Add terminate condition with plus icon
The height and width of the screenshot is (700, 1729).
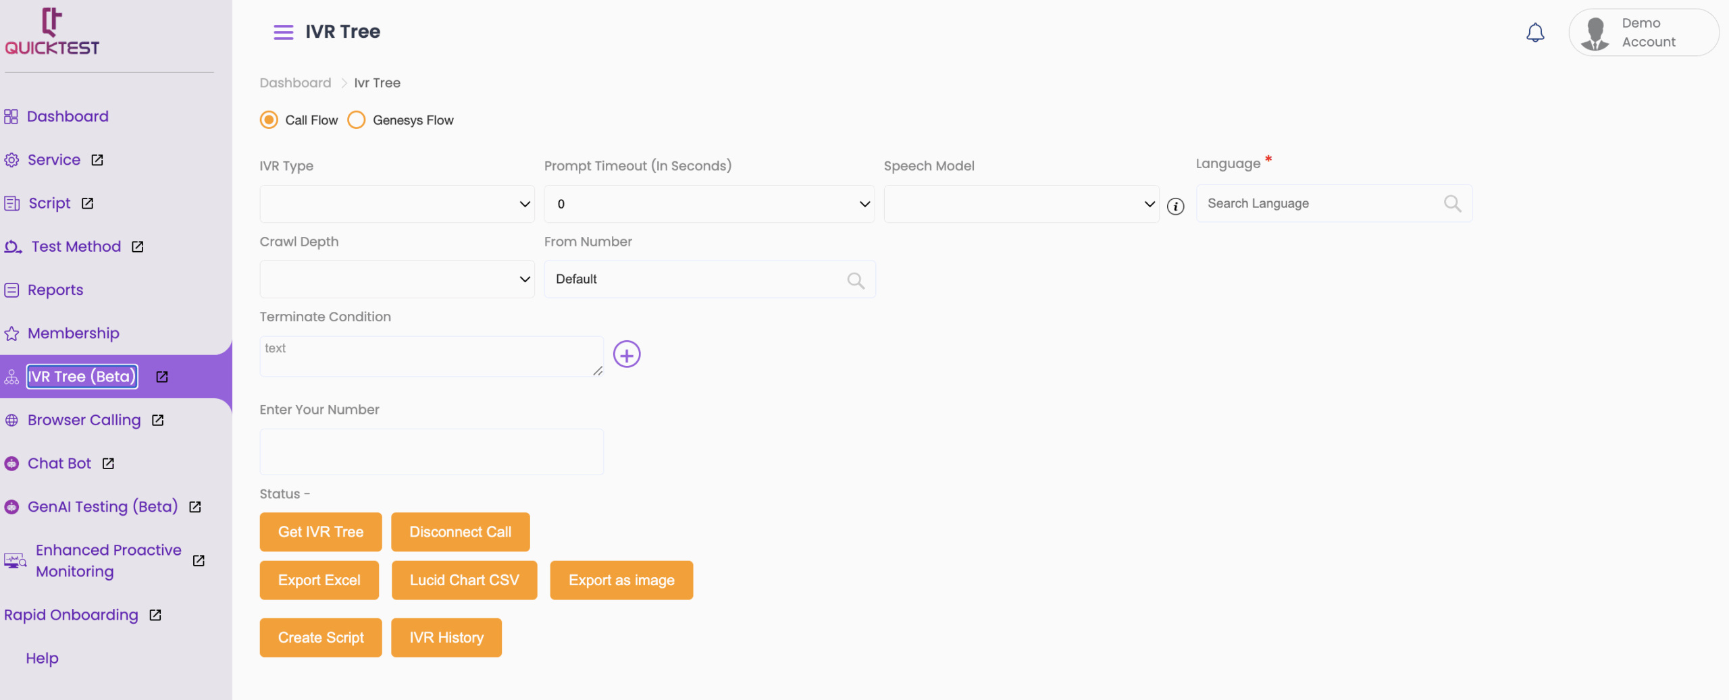click(626, 354)
